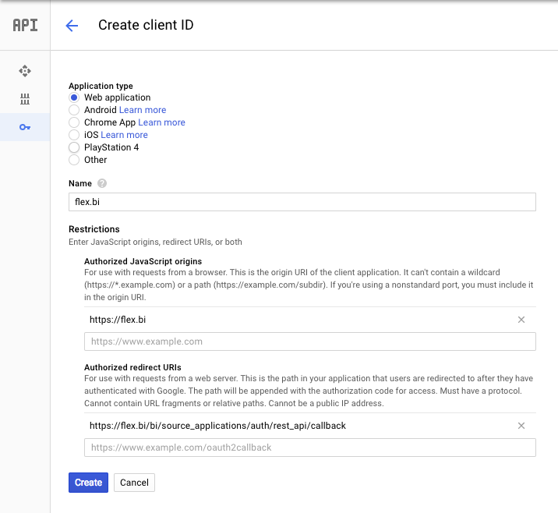Select the Android application type

(74, 110)
